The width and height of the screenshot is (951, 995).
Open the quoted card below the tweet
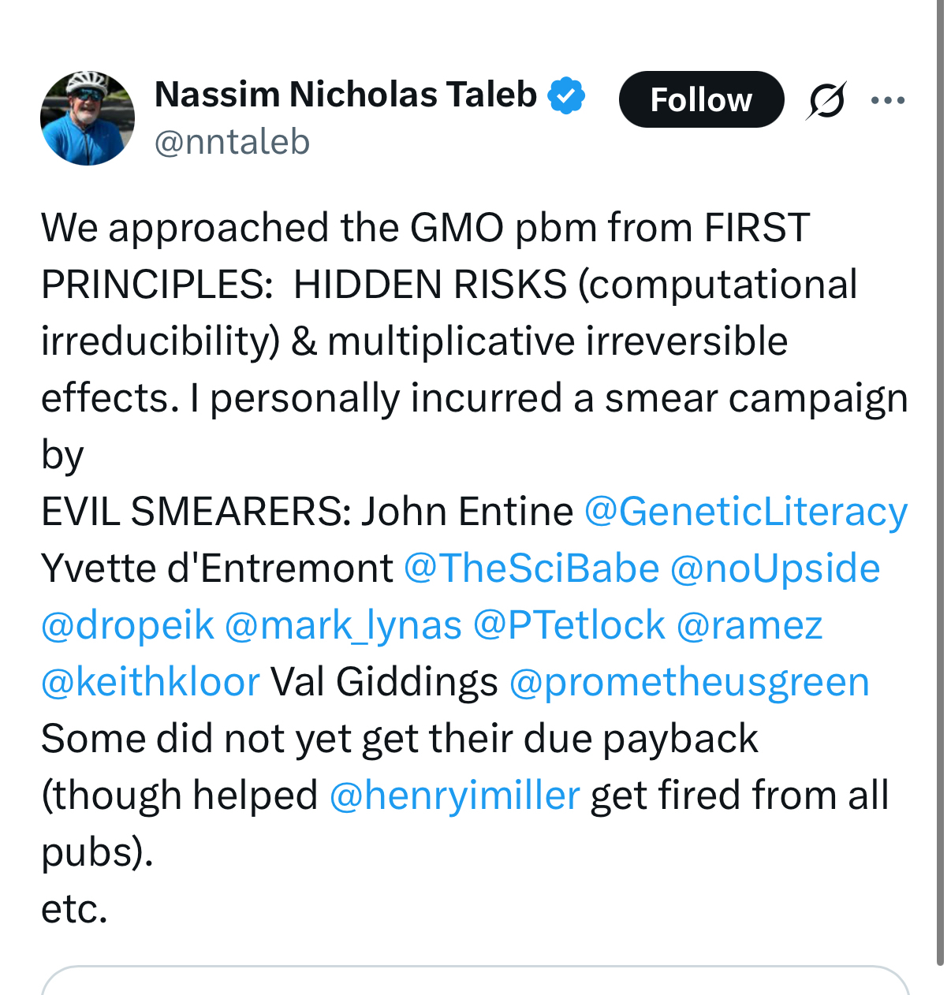click(x=475, y=981)
